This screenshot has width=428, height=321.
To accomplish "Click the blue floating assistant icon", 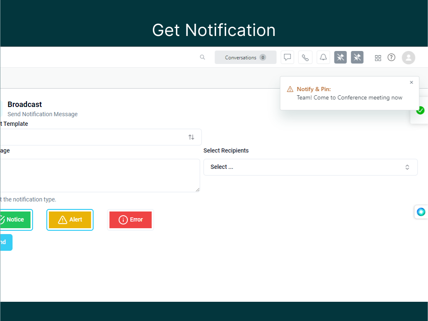I will click(x=421, y=212).
